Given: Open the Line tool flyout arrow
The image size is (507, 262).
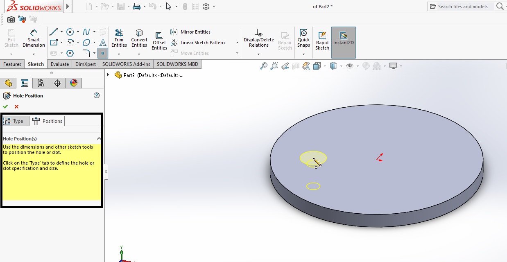Looking at the screenshot, I should (x=61, y=32).
